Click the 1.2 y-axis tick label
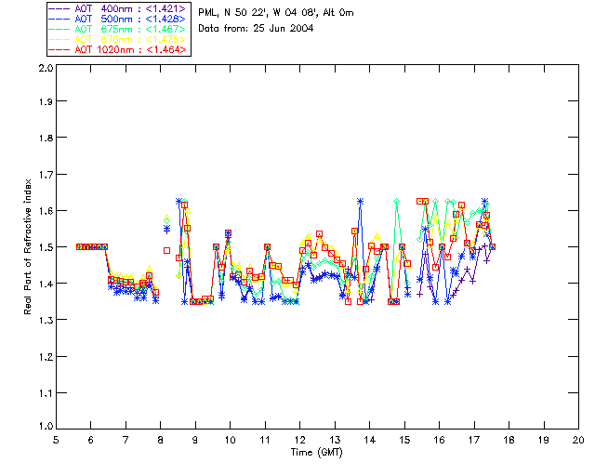This screenshot has width=595, height=476. [46, 357]
